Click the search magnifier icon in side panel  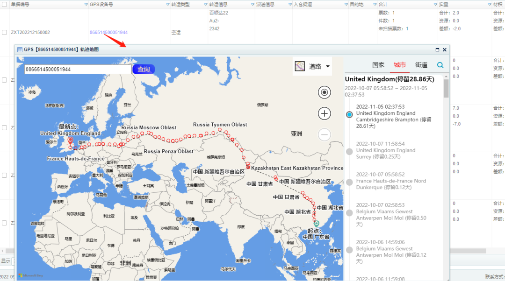coord(440,65)
